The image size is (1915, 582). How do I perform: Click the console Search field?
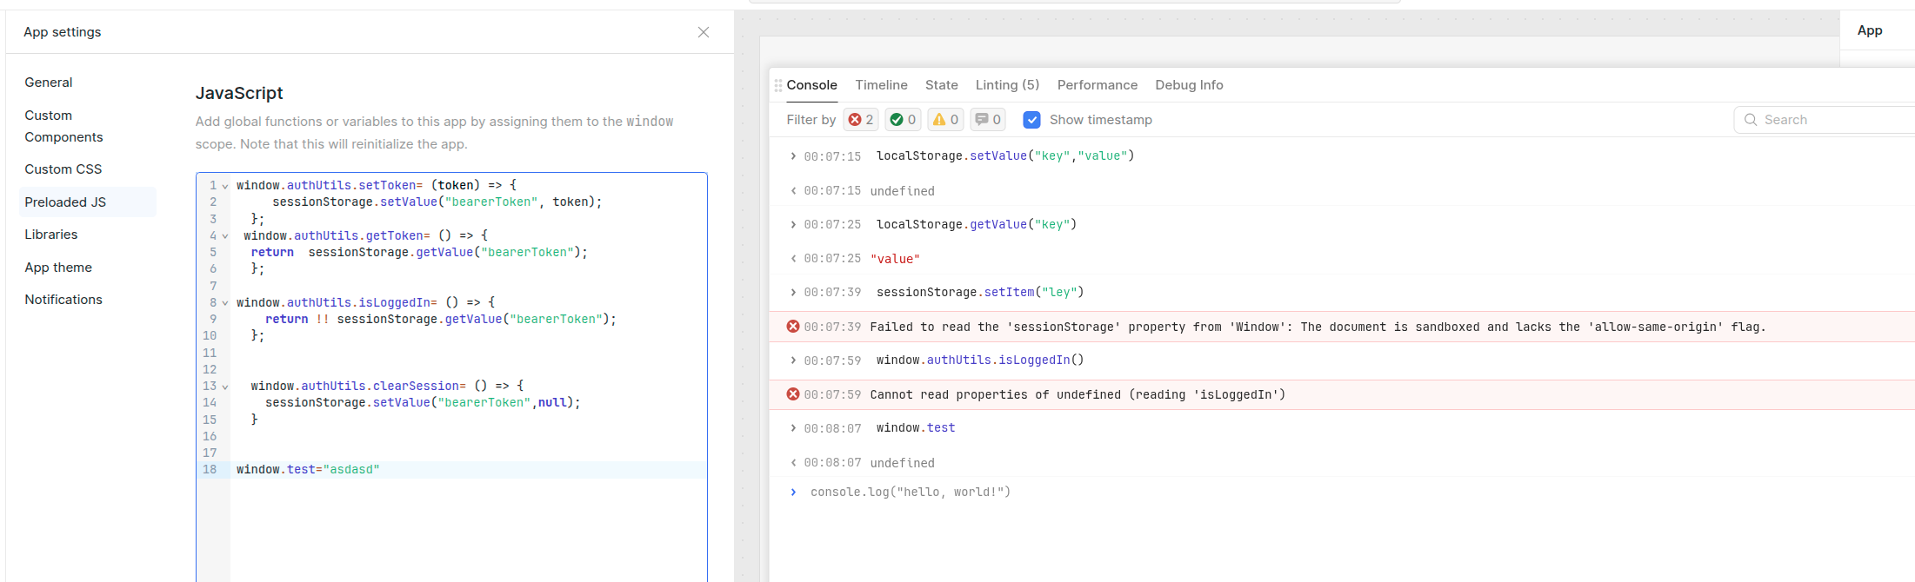click(x=1826, y=120)
